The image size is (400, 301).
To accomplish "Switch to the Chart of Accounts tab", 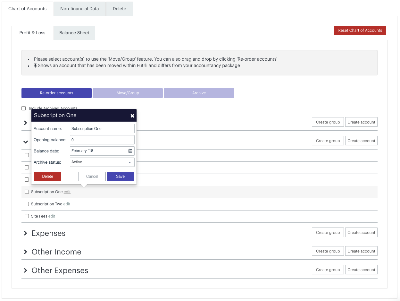I will pos(28,9).
